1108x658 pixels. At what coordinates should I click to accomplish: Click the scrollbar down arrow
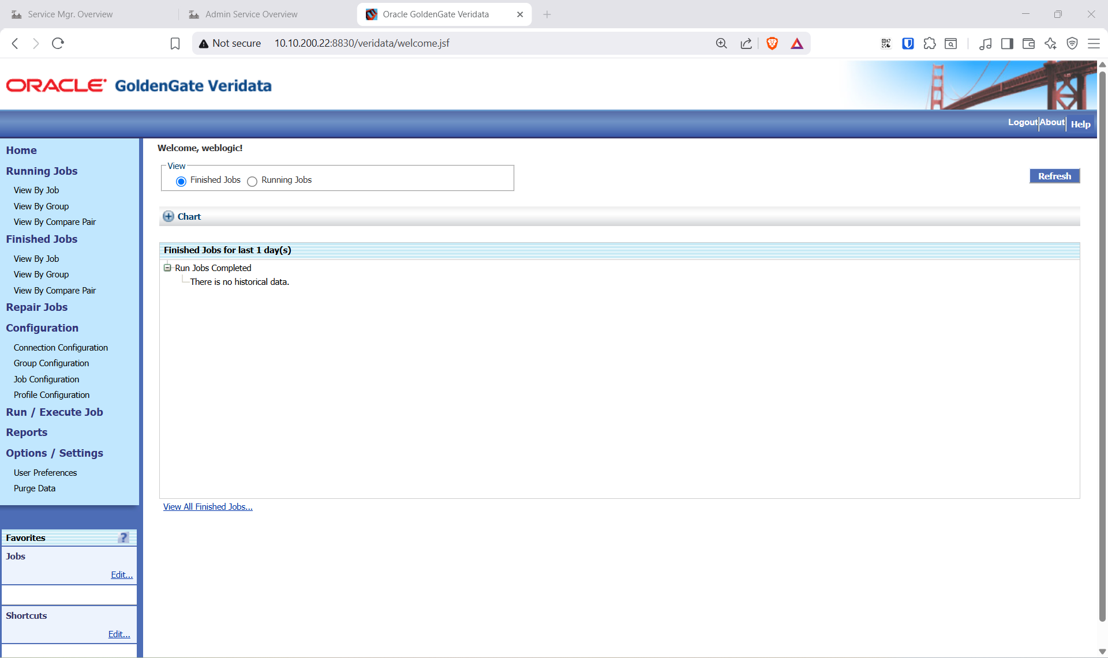pyautogui.click(x=1102, y=652)
